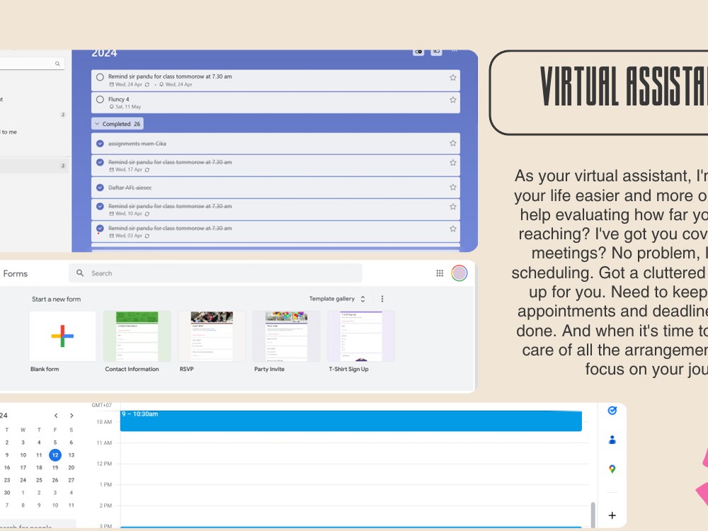Uncheck completed reminder dated Wed 03 Apr
Image resolution: width=708 pixels, height=531 pixels.
click(101, 229)
